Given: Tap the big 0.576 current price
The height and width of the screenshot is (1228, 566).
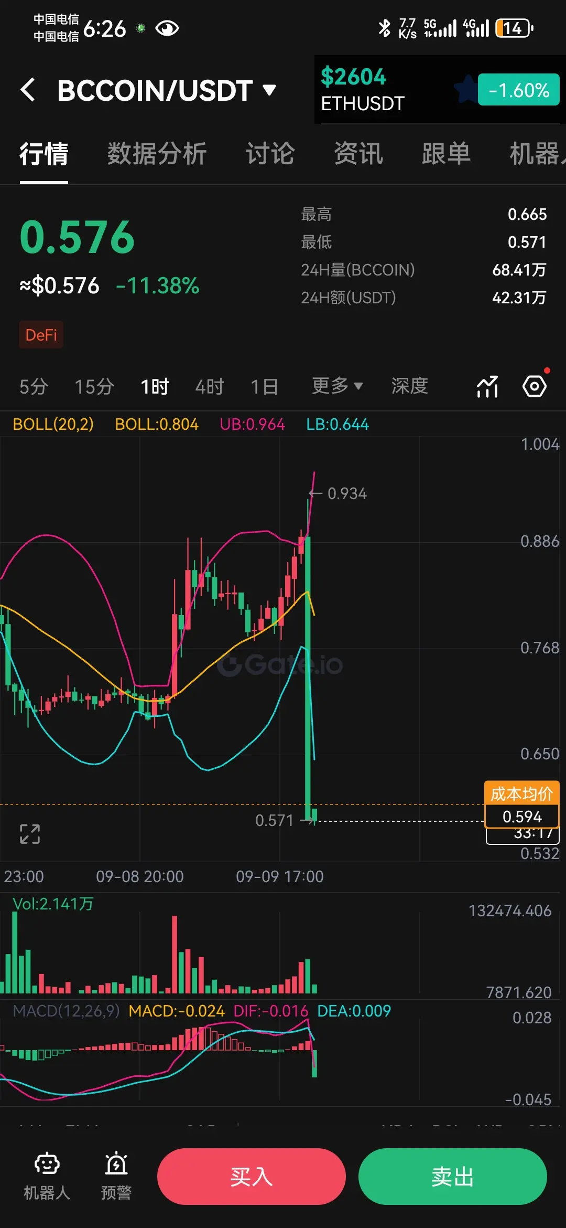Looking at the screenshot, I should tap(77, 237).
